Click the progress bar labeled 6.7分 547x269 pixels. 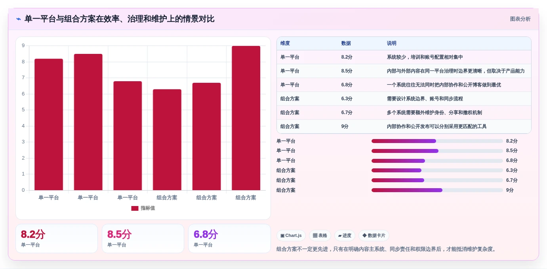tap(437, 180)
